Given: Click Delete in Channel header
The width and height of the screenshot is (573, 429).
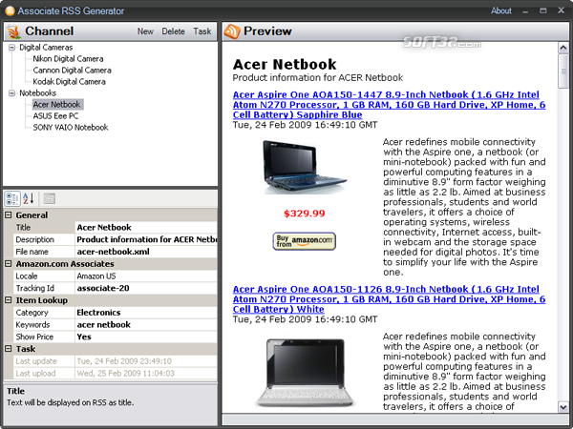Looking at the screenshot, I should tap(173, 31).
